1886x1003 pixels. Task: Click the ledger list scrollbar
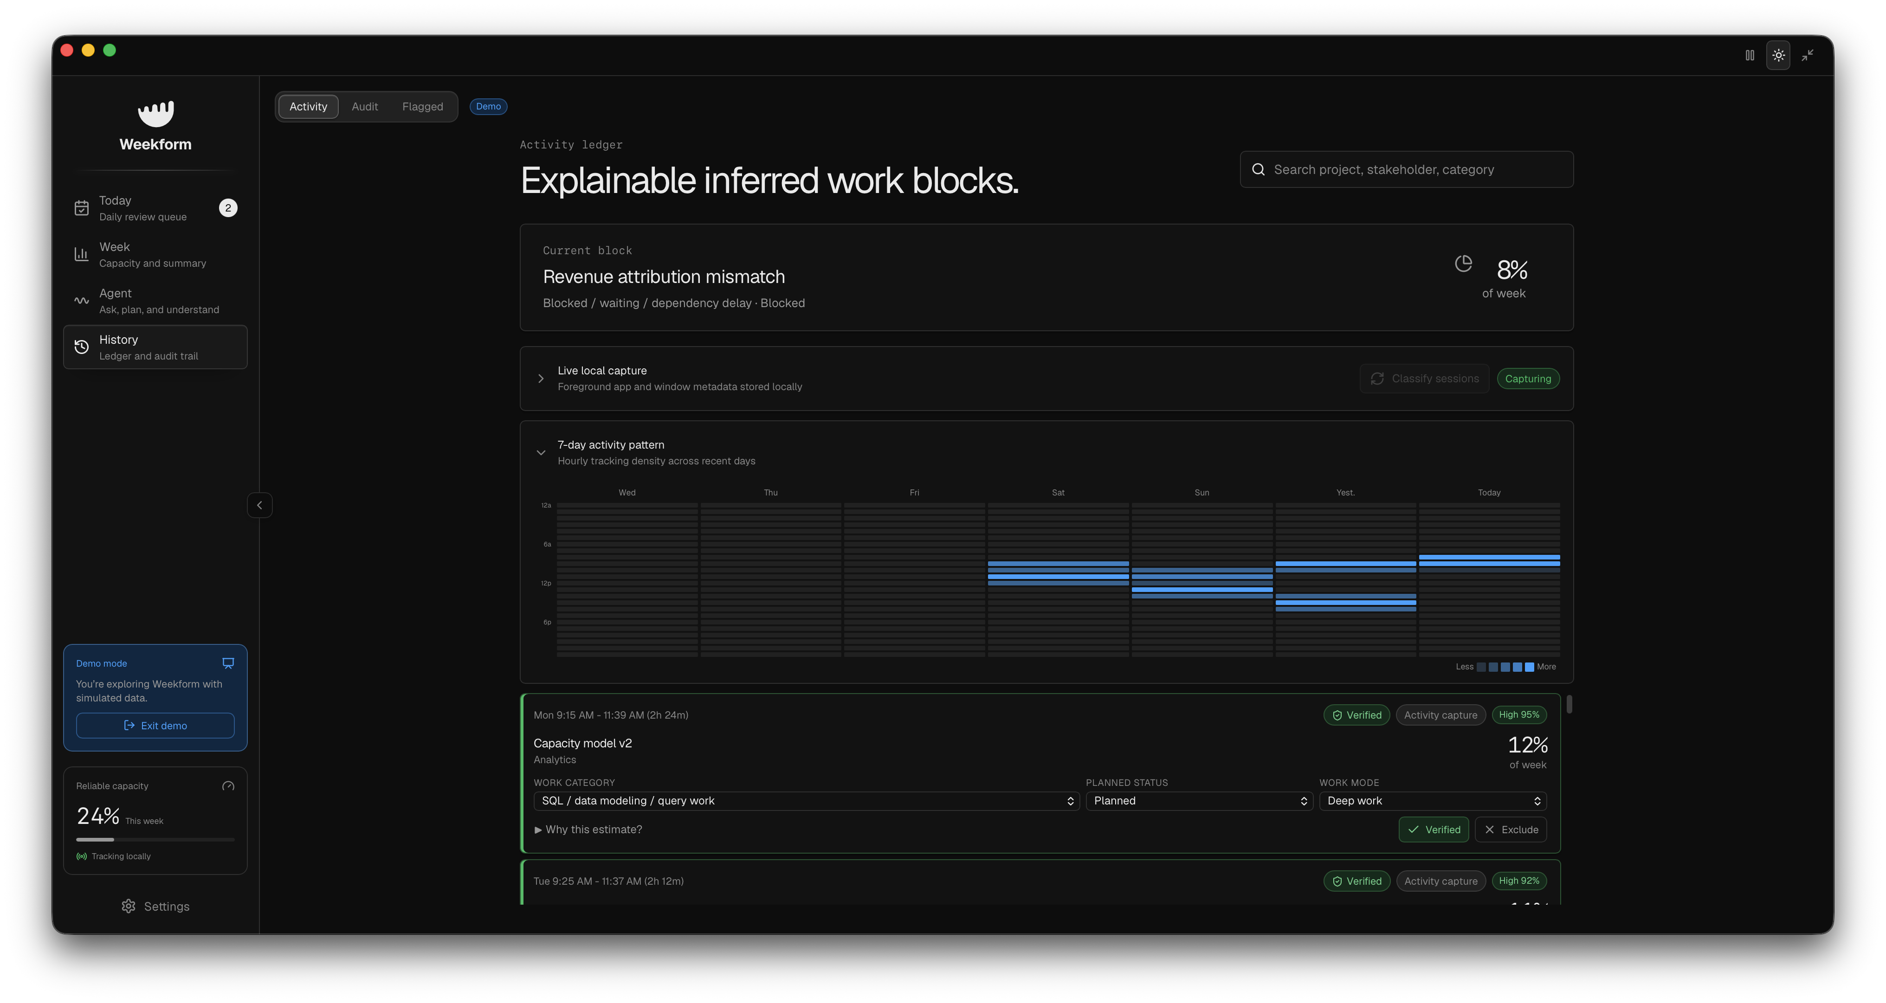coord(1569,704)
